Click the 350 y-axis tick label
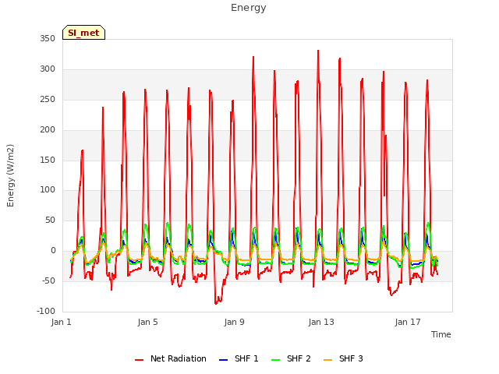Screen dimensions: 499x374 48,38
